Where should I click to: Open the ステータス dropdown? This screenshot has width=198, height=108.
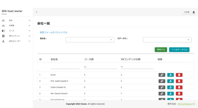pyautogui.click(x=167, y=40)
